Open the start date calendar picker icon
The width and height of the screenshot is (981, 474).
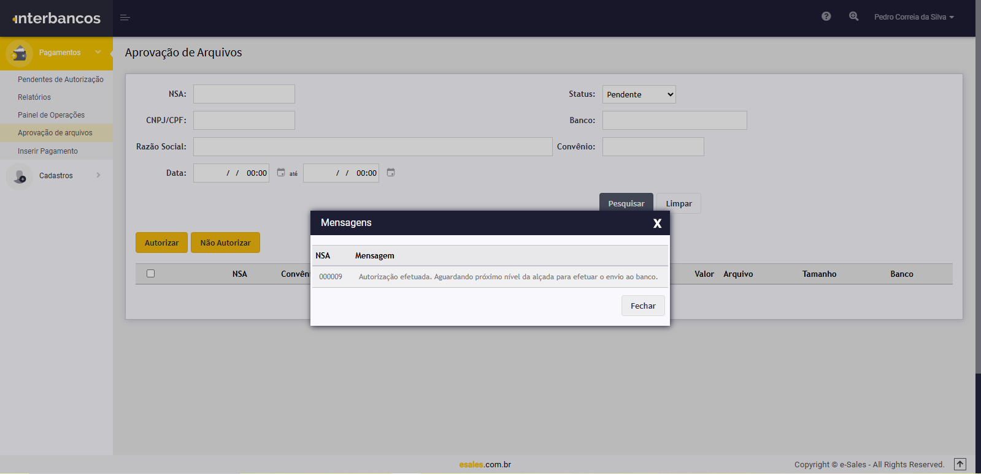[281, 173]
